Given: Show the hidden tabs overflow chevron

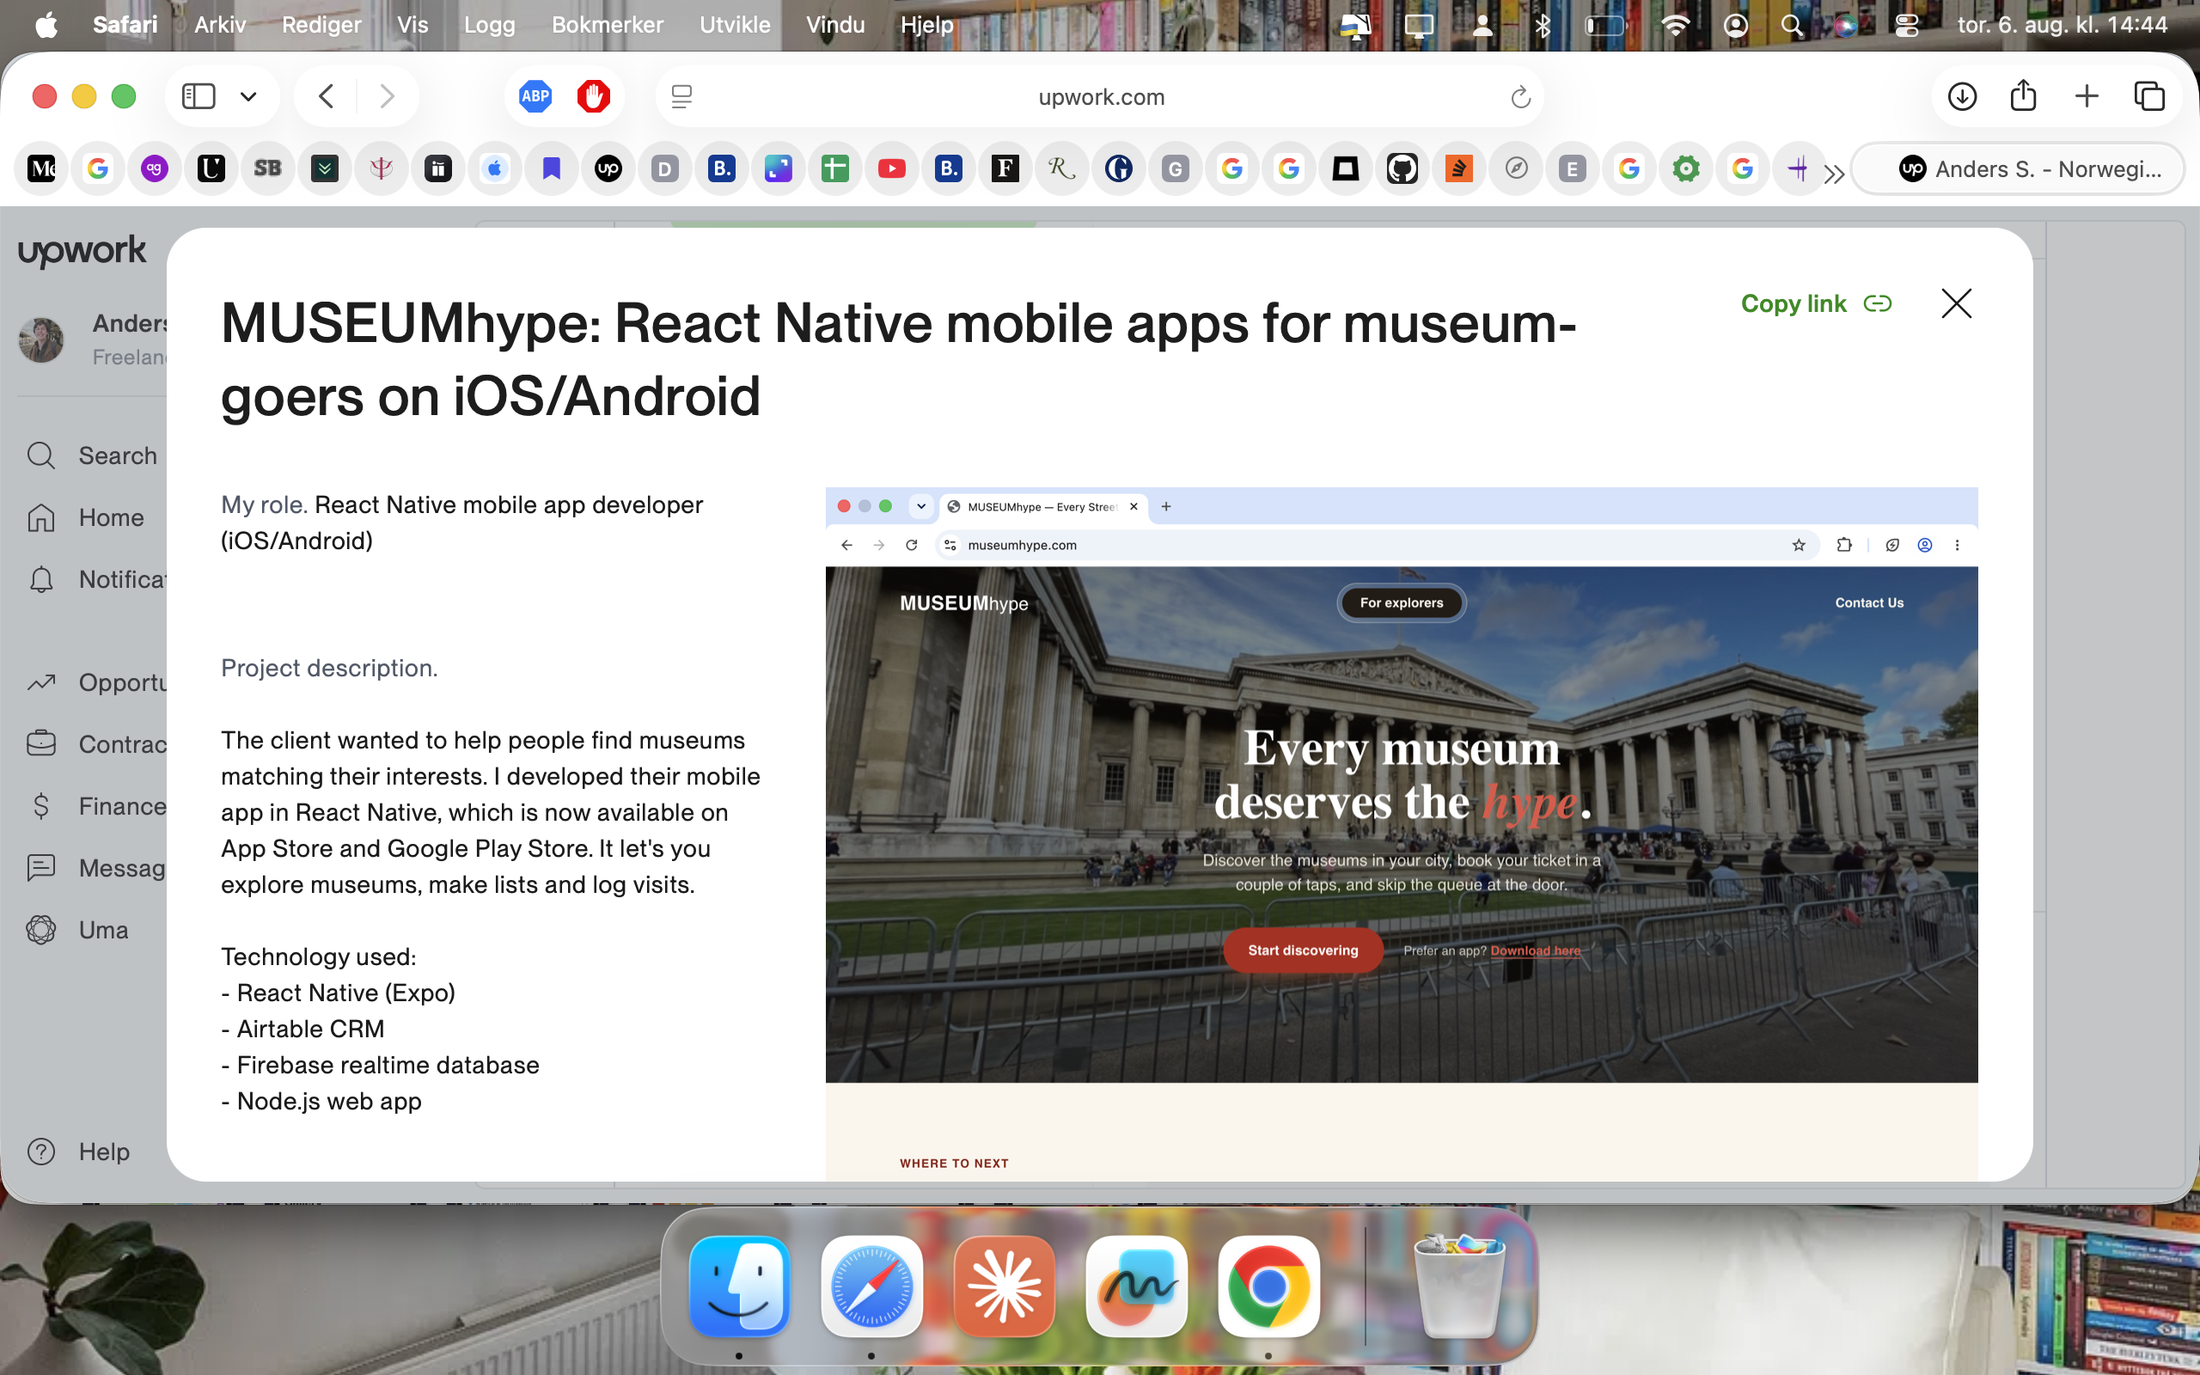Looking at the screenshot, I should [x=1834, y=173].
